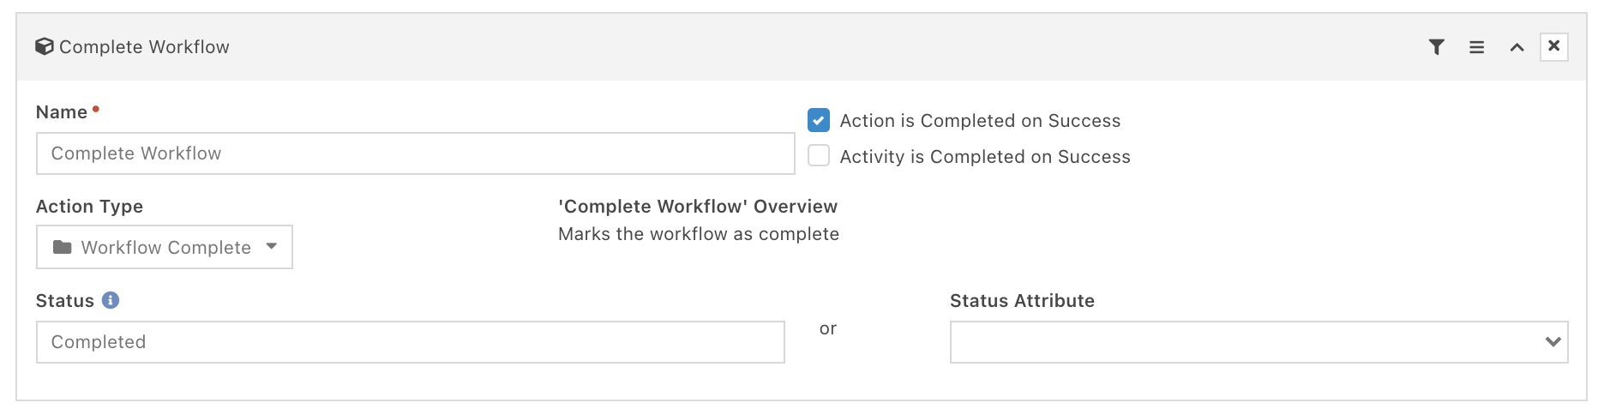Image resolution: width=1598 pixels, height=415 pixels.
Task: Close the Complete Workflow panel
Action: pos(1553,46)
